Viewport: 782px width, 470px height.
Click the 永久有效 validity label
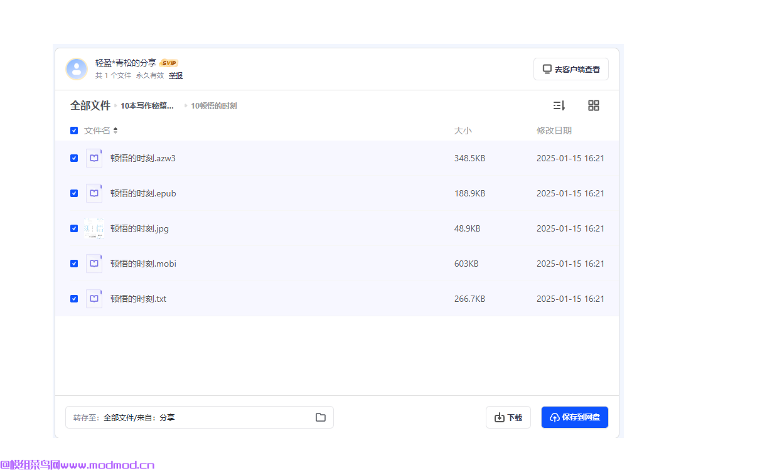click(x=150, y=75)
